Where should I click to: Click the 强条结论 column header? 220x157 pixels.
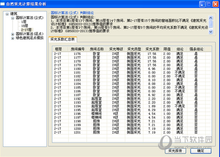click(x=195, y=48)
